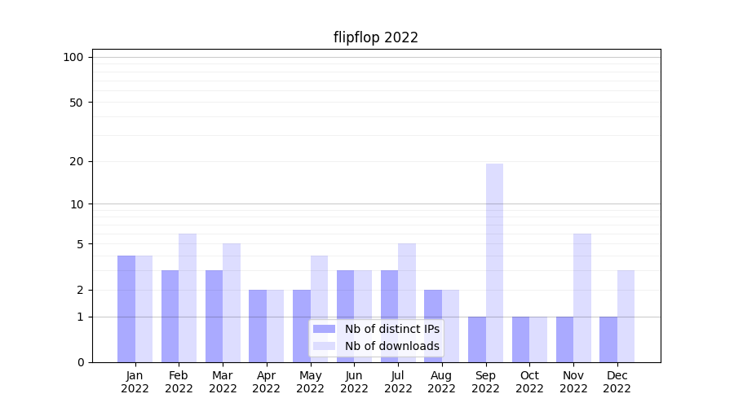Click the 'Sep 2022' x-axis label
This screenshot has width=734, height=407.
[x=485, y=382]
